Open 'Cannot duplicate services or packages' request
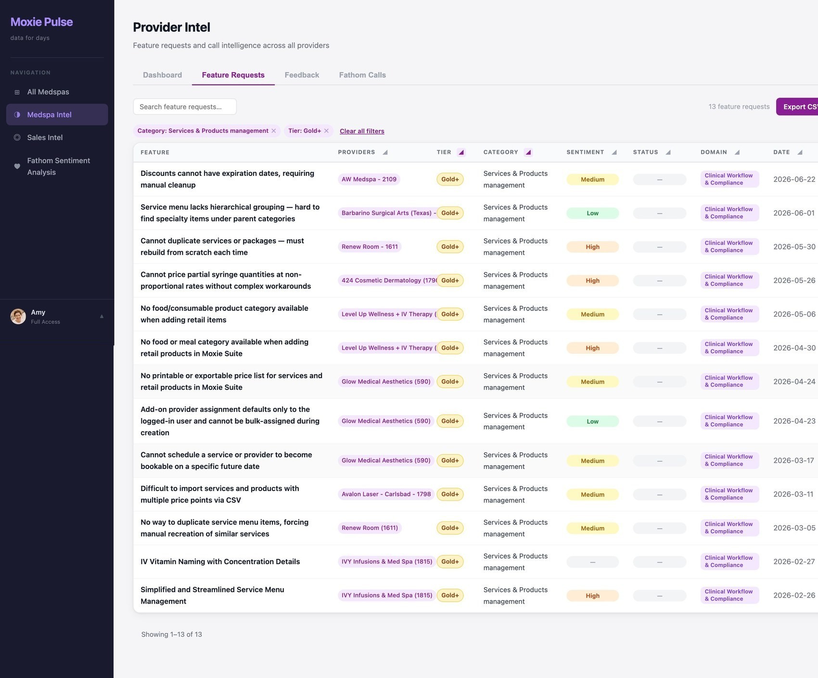 [222, 247]
